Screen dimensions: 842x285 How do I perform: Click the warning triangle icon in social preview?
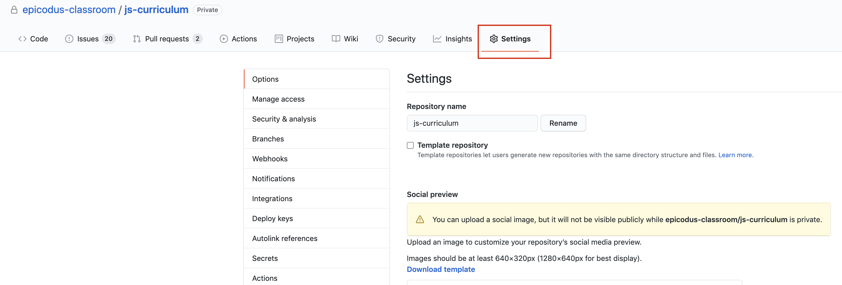coord(420,219)
